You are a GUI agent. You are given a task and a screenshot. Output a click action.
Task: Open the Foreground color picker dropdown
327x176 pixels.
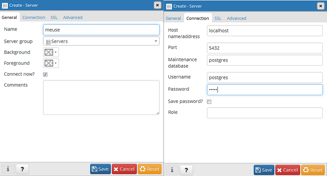(51, 63)
